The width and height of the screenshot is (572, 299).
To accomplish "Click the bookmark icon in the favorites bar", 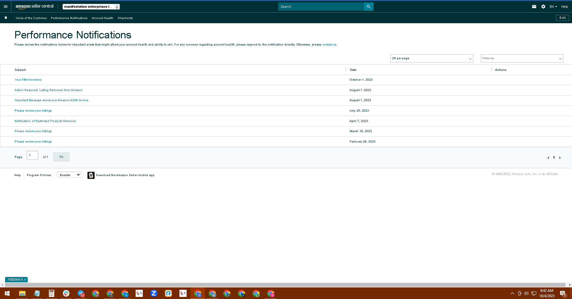I will 6,18.
